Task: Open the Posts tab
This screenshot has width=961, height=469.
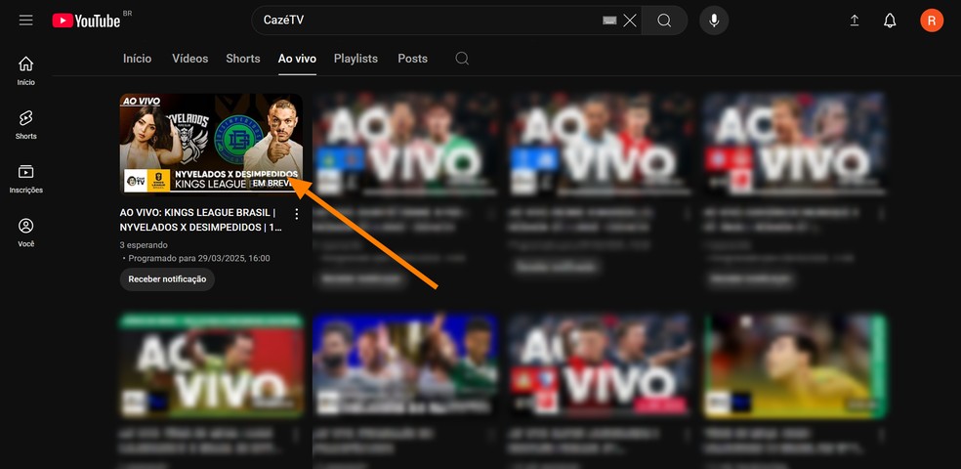Action: click(x=412, y=59)
